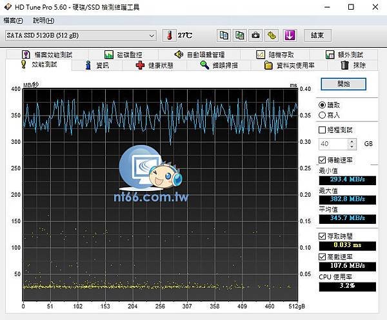The width and height of the screenshot is (387, 320).
Task: Toggle the 高載速率 burst rate checkbox
Action: (x=322, y=257)
